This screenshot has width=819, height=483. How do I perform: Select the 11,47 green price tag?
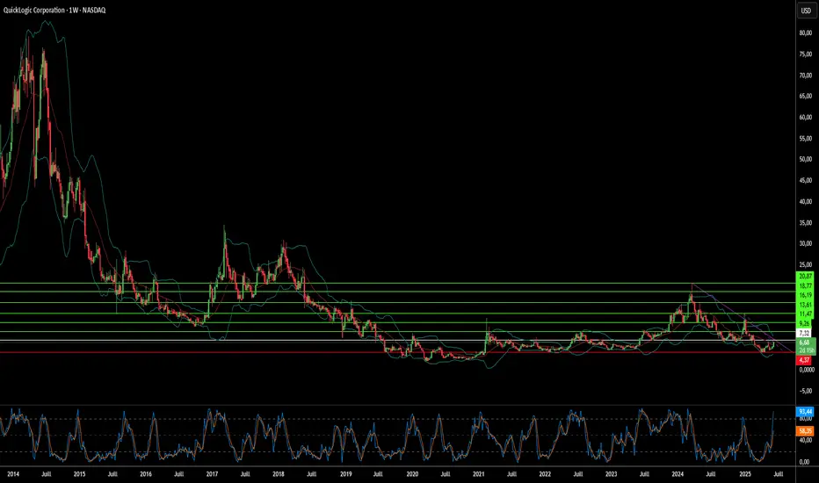(x=806, y=314)
